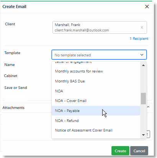Image resolution: width=157 pixels, height=158 pixels.
Task: Open the 1 Recipient link
Action: pos(139,39)
